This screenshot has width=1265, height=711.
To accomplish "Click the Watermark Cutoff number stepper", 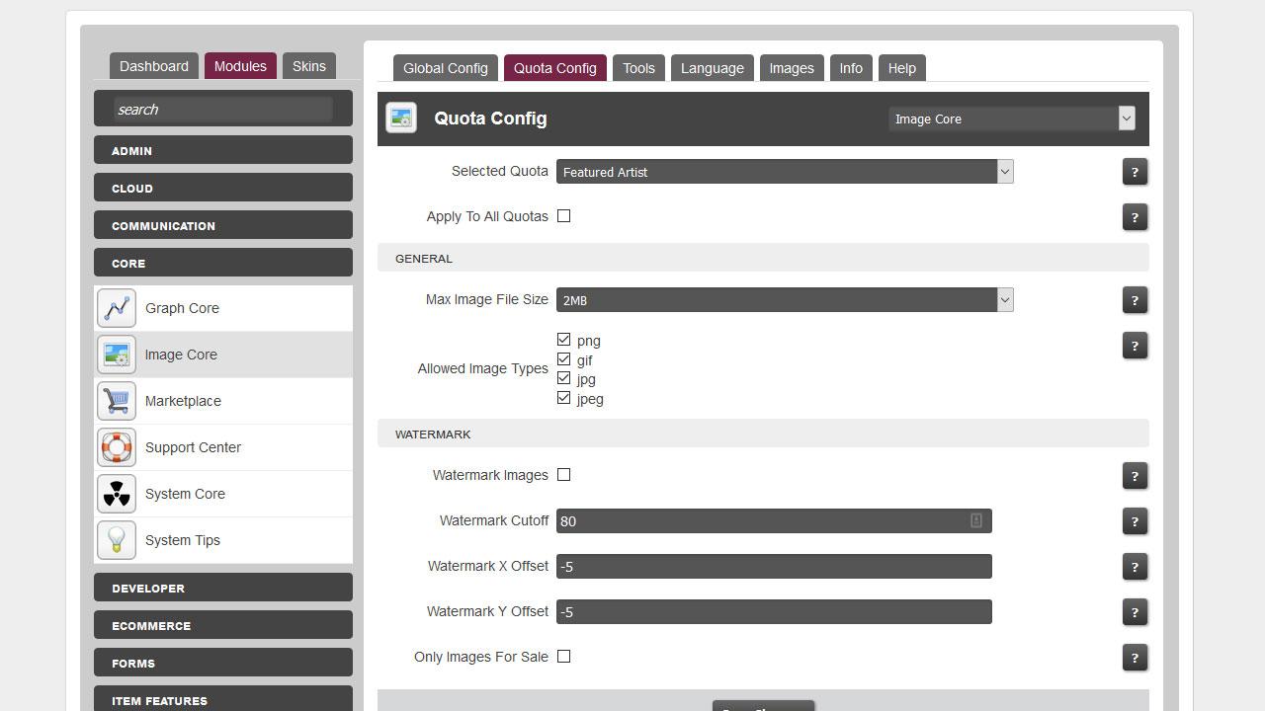I will pos(975,520).
